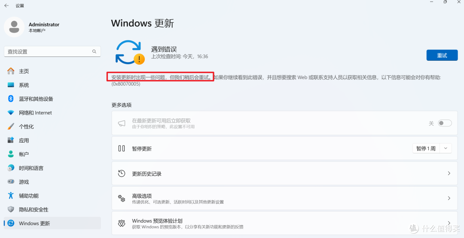Click the 更多选项 section heading

click(x=121, y=105)
